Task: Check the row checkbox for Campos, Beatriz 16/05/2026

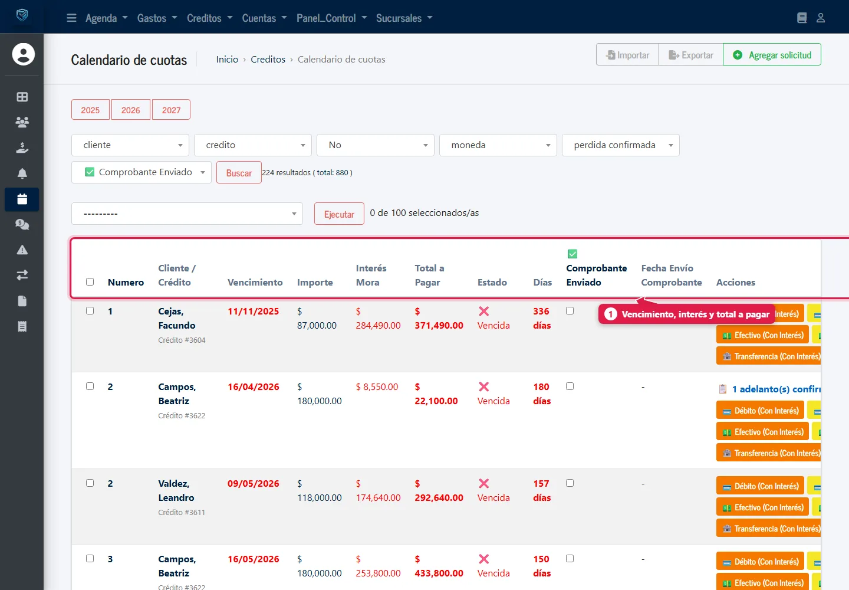Action: 90,558
